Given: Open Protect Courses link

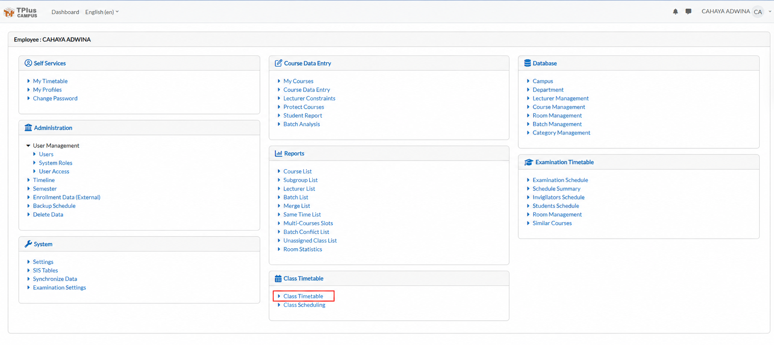Looking at the screenshot, I should point(303,107).
